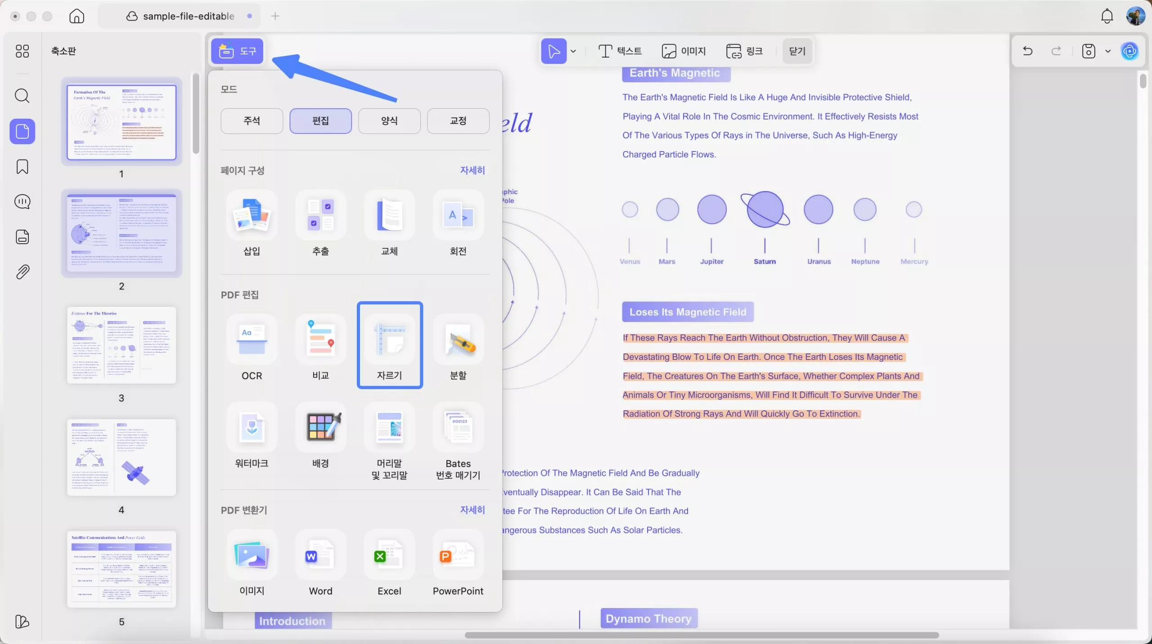Open the attachments paperclip icon
Image resolution: width=1152 pixels, height=644 pixels.
click(22, 272)
